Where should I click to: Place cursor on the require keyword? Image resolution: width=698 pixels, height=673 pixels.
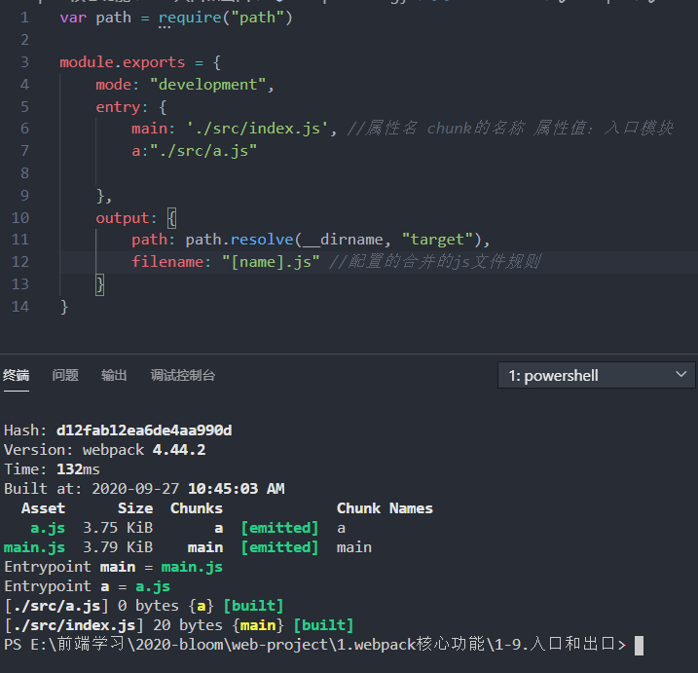pyautogui.click(x=190, y=18)
